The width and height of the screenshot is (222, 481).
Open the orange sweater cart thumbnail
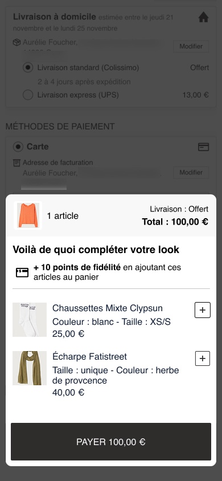(28, 215)
